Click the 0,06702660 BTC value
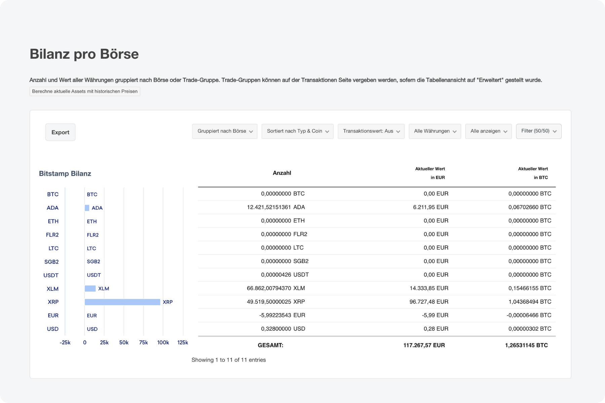 pyautogui.click(x=530, y=207)
